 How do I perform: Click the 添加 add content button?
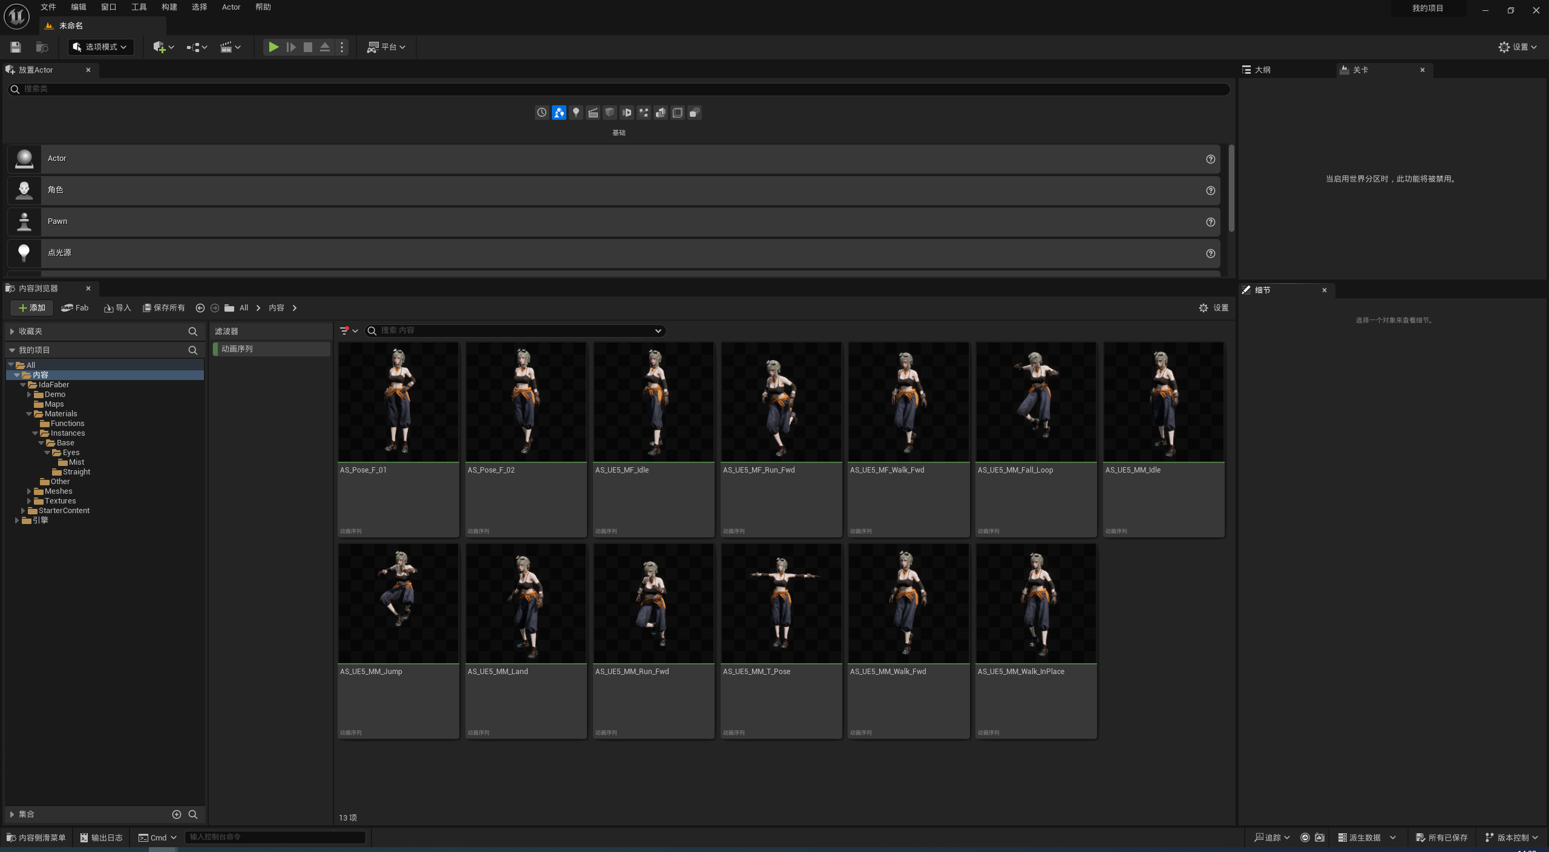31,308
